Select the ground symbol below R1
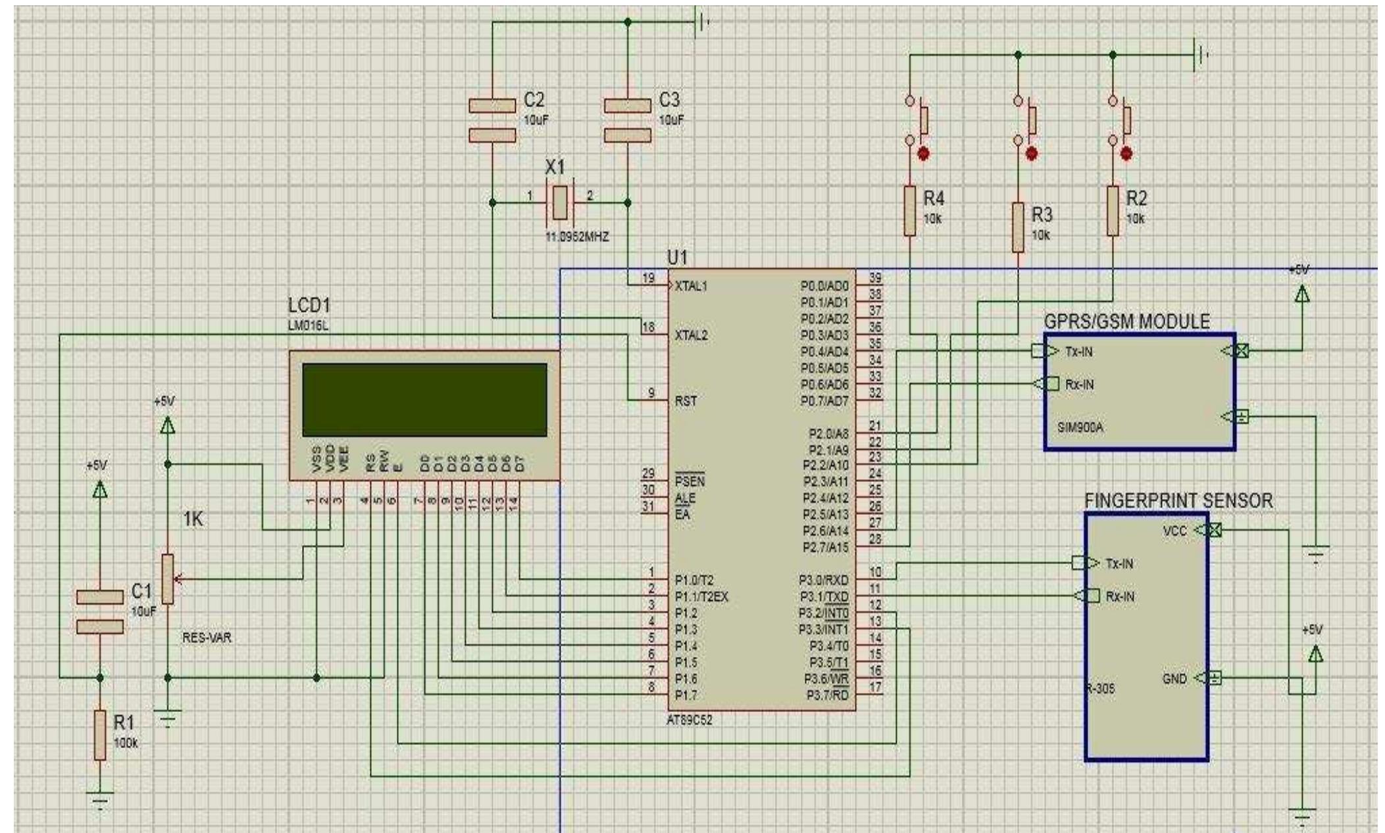1385x833 pixels. point(100,801)
